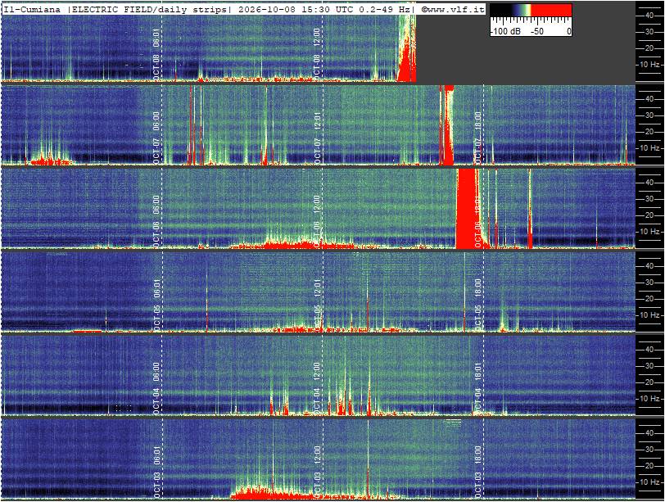Screen dimensions: 665x502
Task: Click the OCT-08 06:01 time marker
Action: (x=156, y=54)
